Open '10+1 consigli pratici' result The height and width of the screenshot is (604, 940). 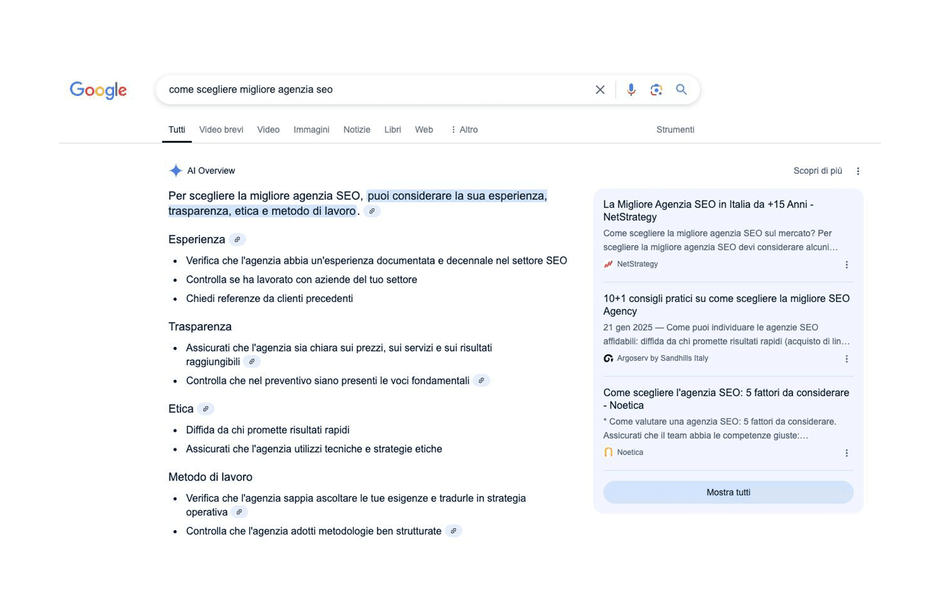(726, 305)
